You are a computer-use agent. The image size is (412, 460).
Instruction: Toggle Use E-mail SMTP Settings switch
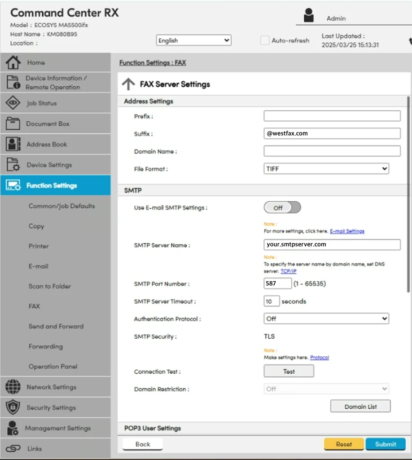pos(282,208)
